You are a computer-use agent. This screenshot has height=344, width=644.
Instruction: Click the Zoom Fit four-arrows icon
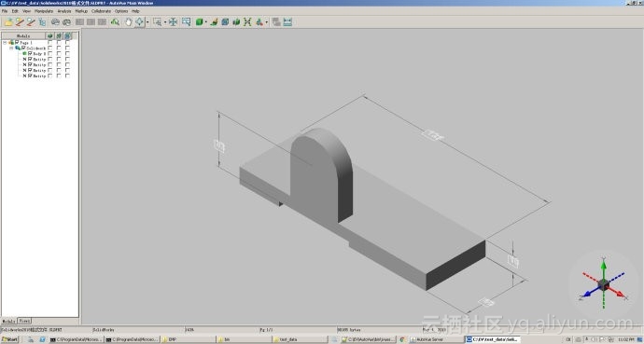[173, 21]
